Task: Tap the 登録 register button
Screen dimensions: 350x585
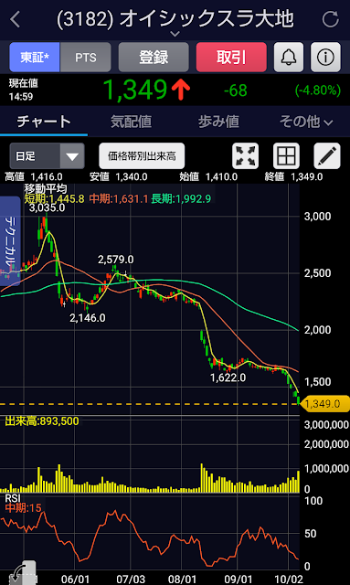Action: coord(154,57)
